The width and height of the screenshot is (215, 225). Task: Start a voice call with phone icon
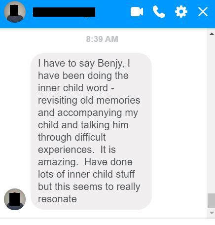tap(159, 12)
